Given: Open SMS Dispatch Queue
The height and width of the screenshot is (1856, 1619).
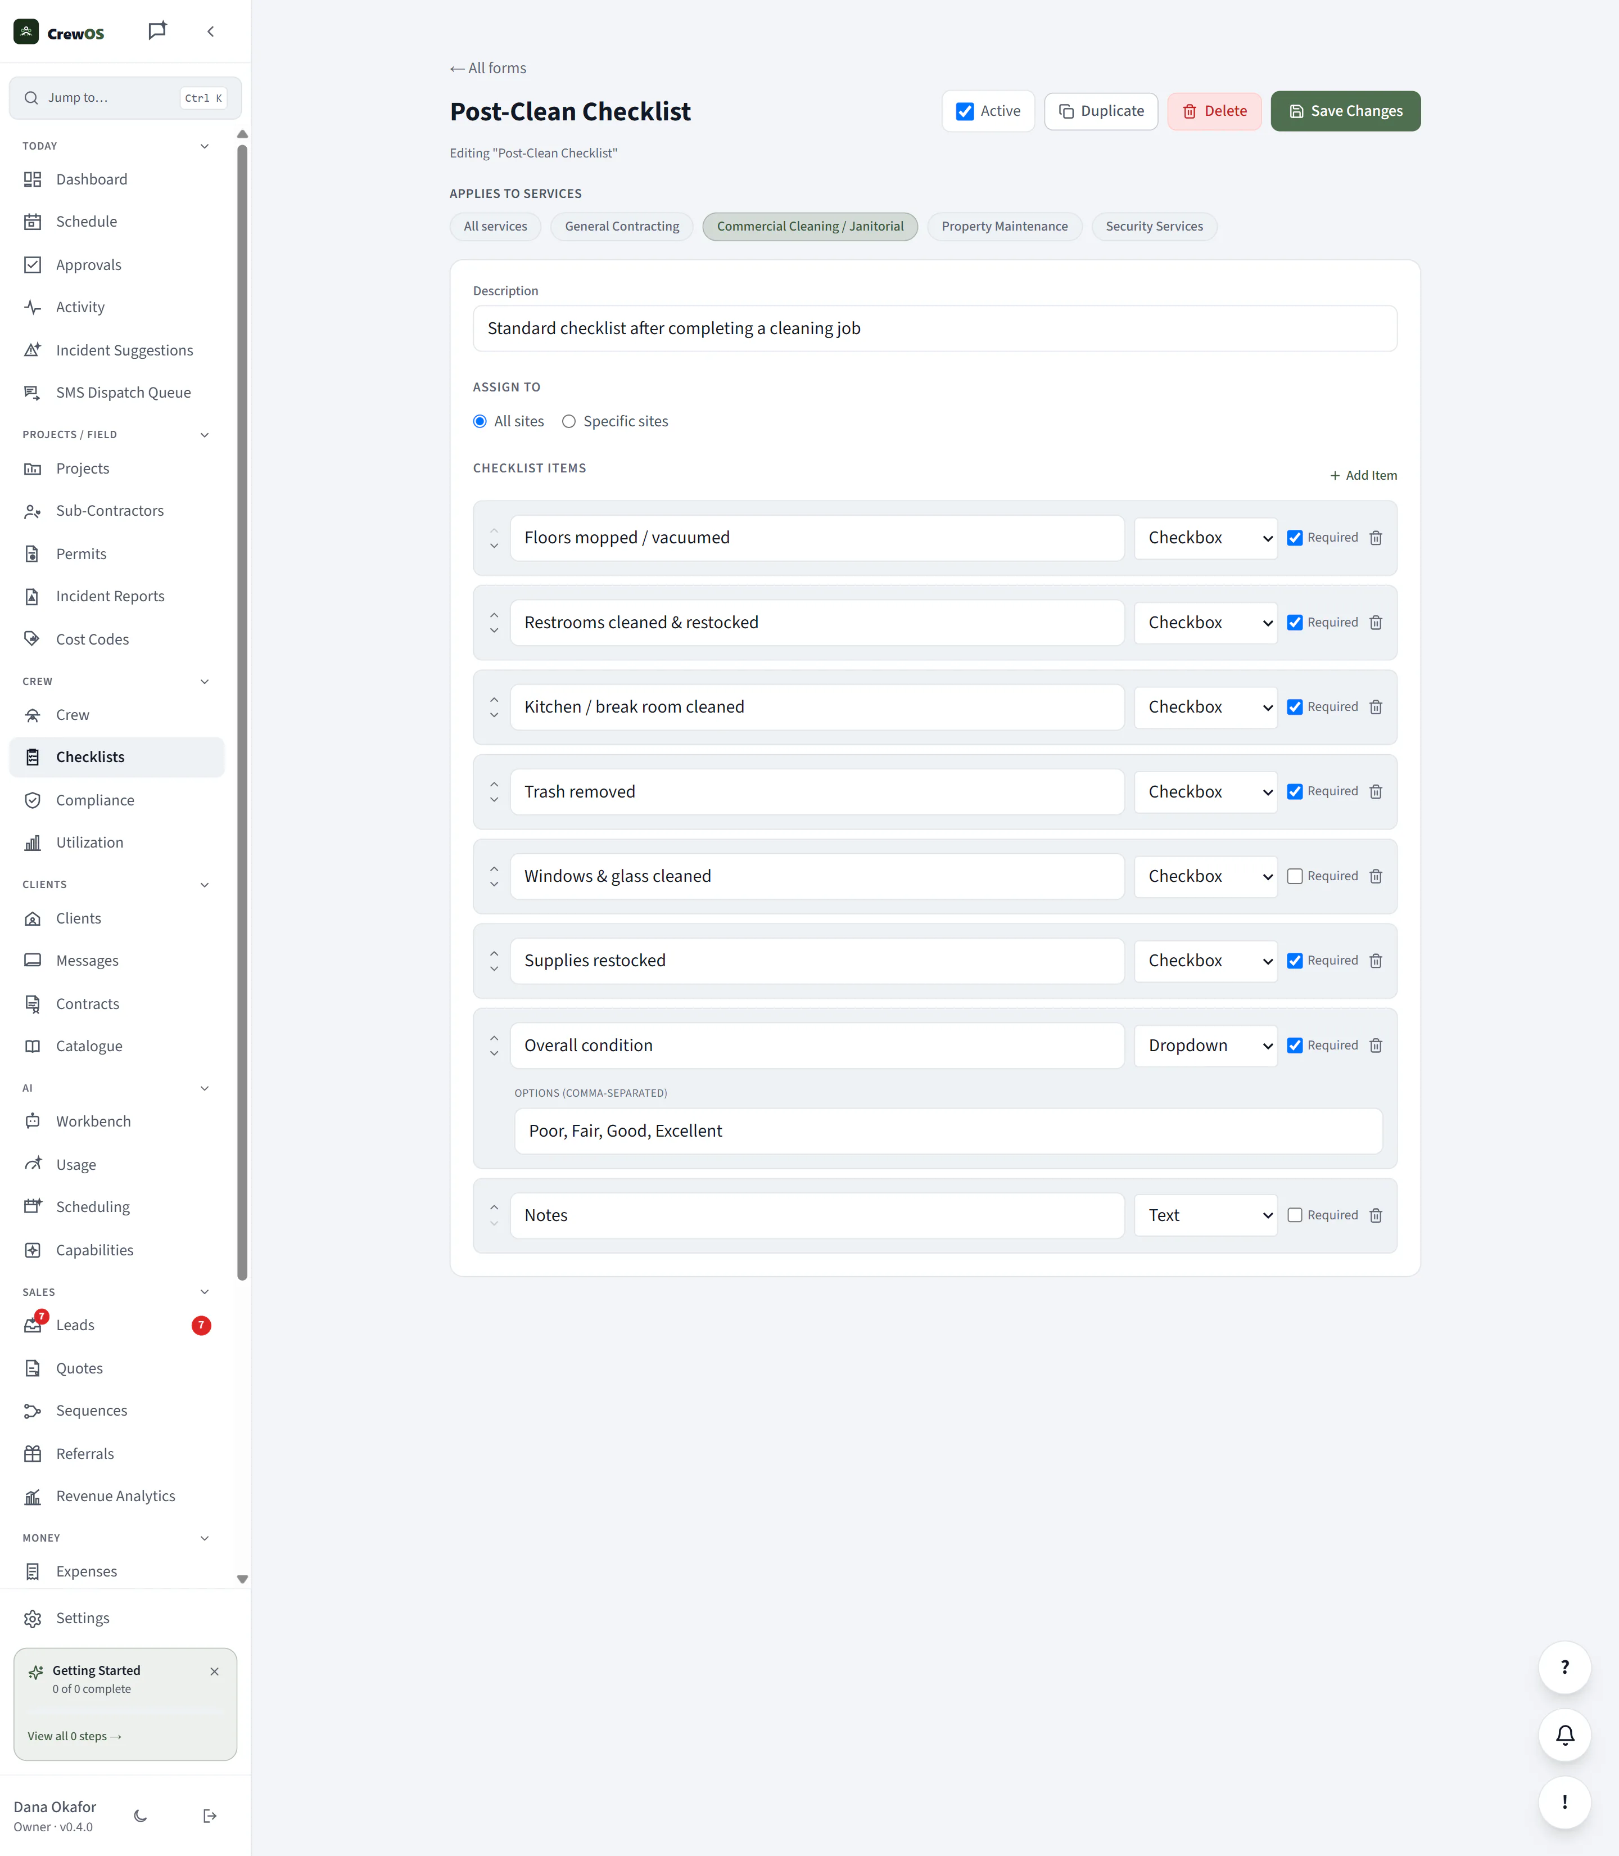Looking at the screenshot, I should 116,393.
